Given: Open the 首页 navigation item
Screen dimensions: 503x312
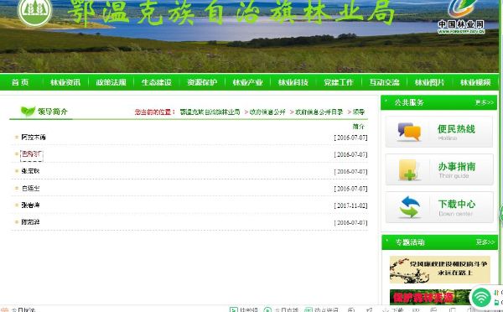Looking at the screenshot, I should click(20, 82).
